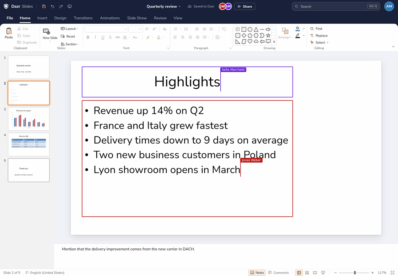The height and width of the screenshot is (276, 398).
Task: Click the shape fill paint bucket
Action: pyautogui.click(x=298, y=29)
